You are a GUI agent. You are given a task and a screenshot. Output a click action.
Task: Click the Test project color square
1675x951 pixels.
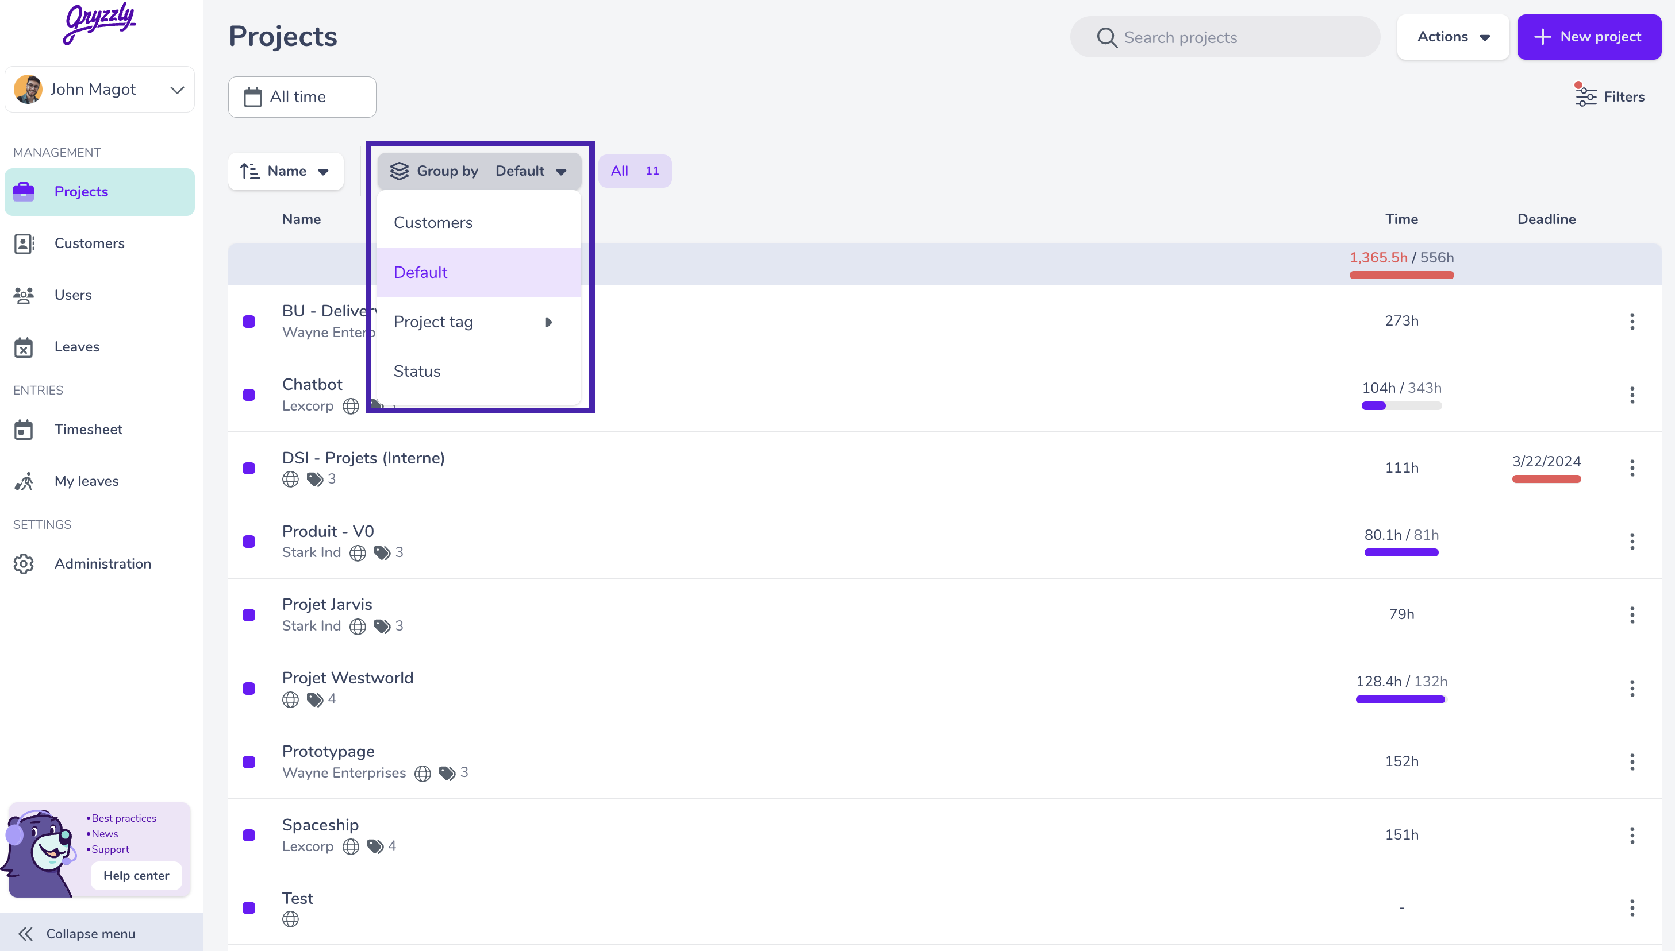(248, 908)
